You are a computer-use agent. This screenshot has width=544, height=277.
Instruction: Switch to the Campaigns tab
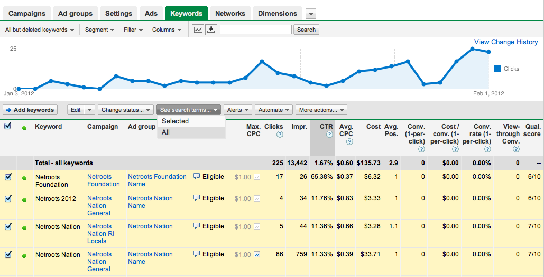pyautogui.click(x=27, y=14)
